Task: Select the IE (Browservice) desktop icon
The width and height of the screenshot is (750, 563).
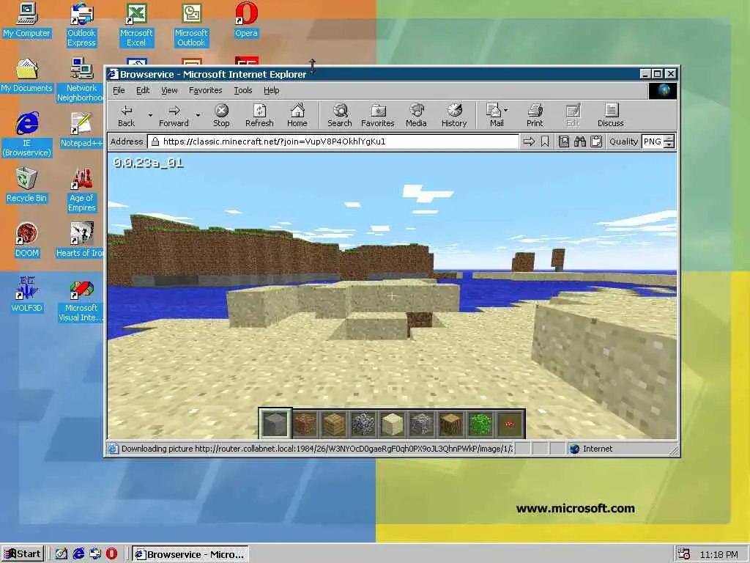Action: coord(27,135)
